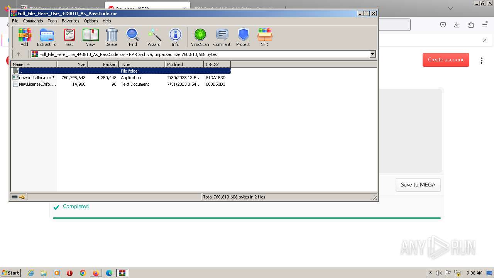The width and height of the screenshot is (494, 278).
Task: Select the new-installer.exe file row
Action: point(121,78)
